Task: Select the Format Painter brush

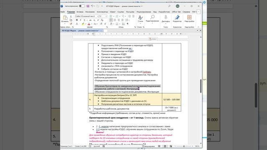Action: [x=71, y=24]
